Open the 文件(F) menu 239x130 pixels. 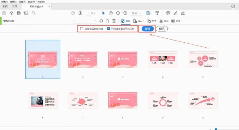[4, 2]
